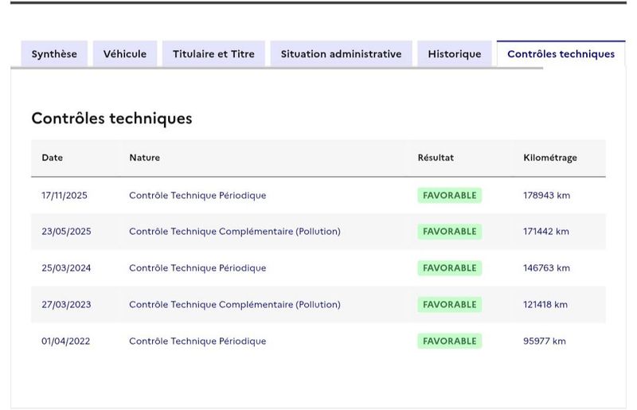Select the 01/04/2022 Contrôle Technique Périodique entry
This screenshot has height=410, width=637.
[x=197, y=342]
